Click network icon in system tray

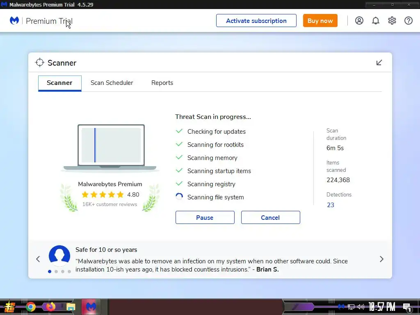(351, 307)
